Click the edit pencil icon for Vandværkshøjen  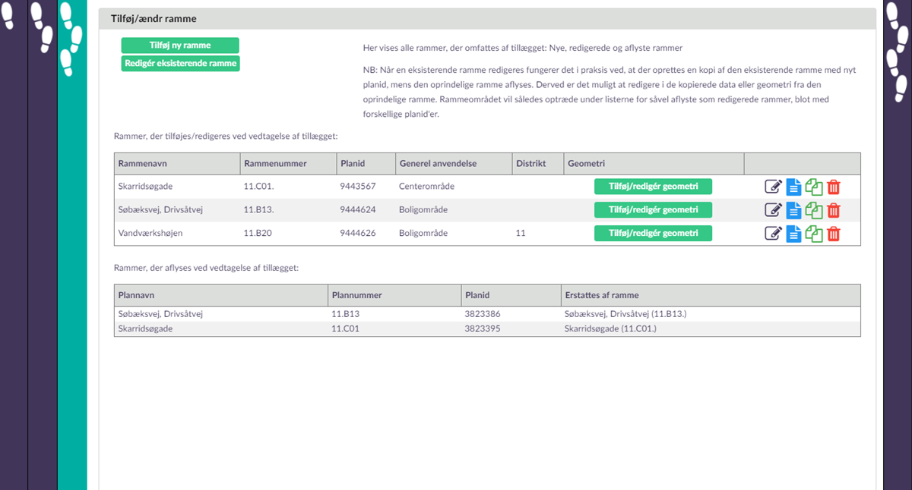pos(773,234)
